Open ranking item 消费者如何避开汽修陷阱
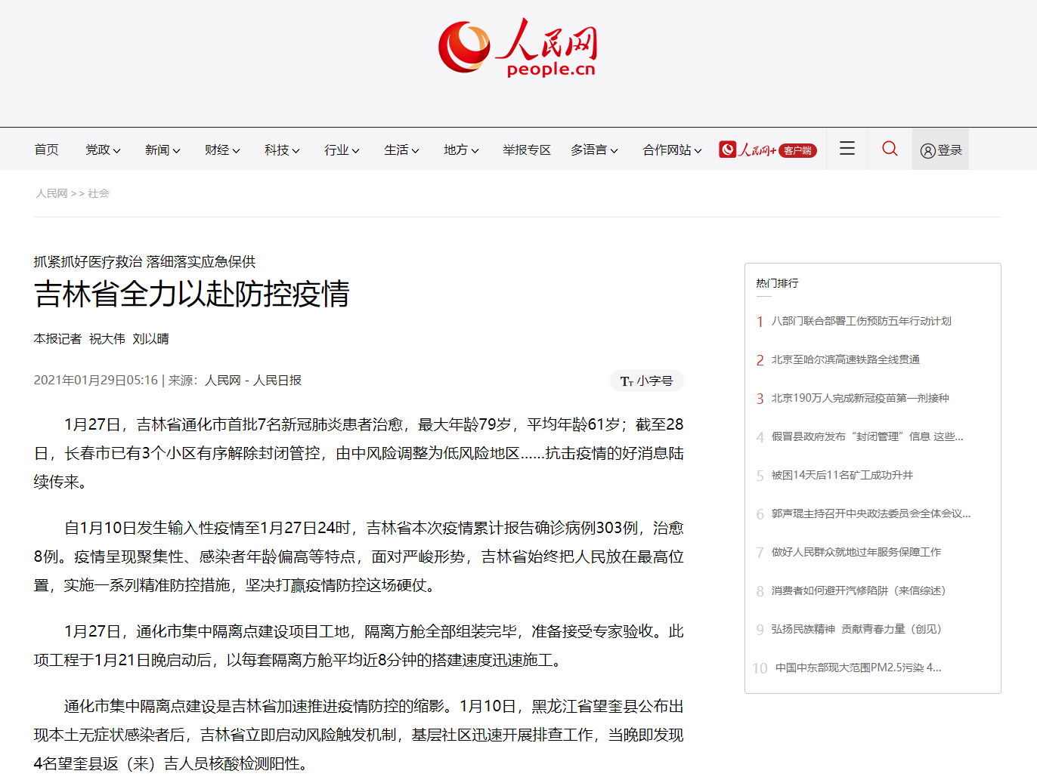 click(859, 590)
